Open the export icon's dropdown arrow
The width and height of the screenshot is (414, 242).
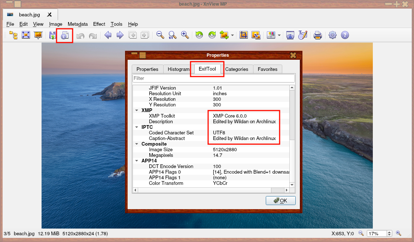[x=232, y=35]
